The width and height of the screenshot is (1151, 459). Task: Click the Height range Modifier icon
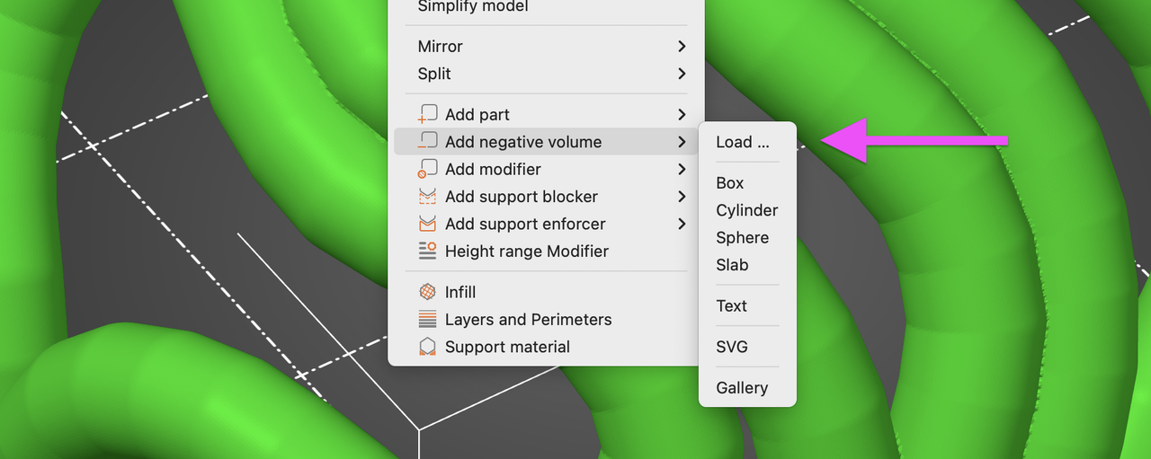[x=428, y=252]
